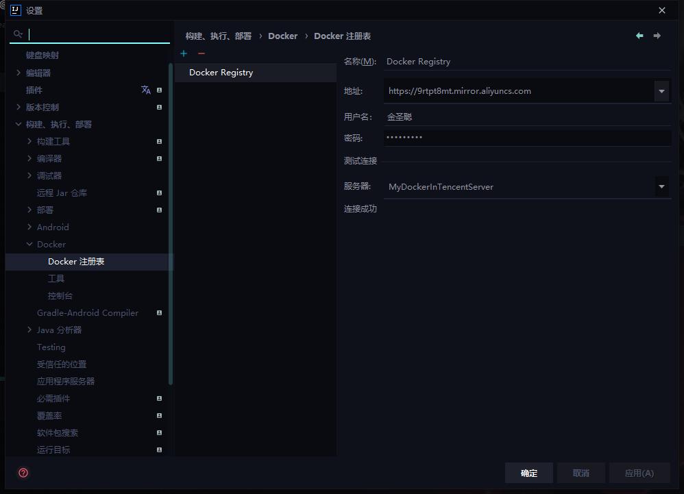Add a new Docker registry with the plus icon
Viewport: 684px width, 494px height.
point(183,53)
